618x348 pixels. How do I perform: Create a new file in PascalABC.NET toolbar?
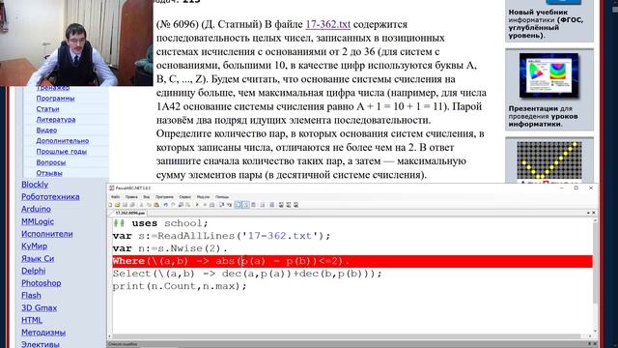(110, 205)
